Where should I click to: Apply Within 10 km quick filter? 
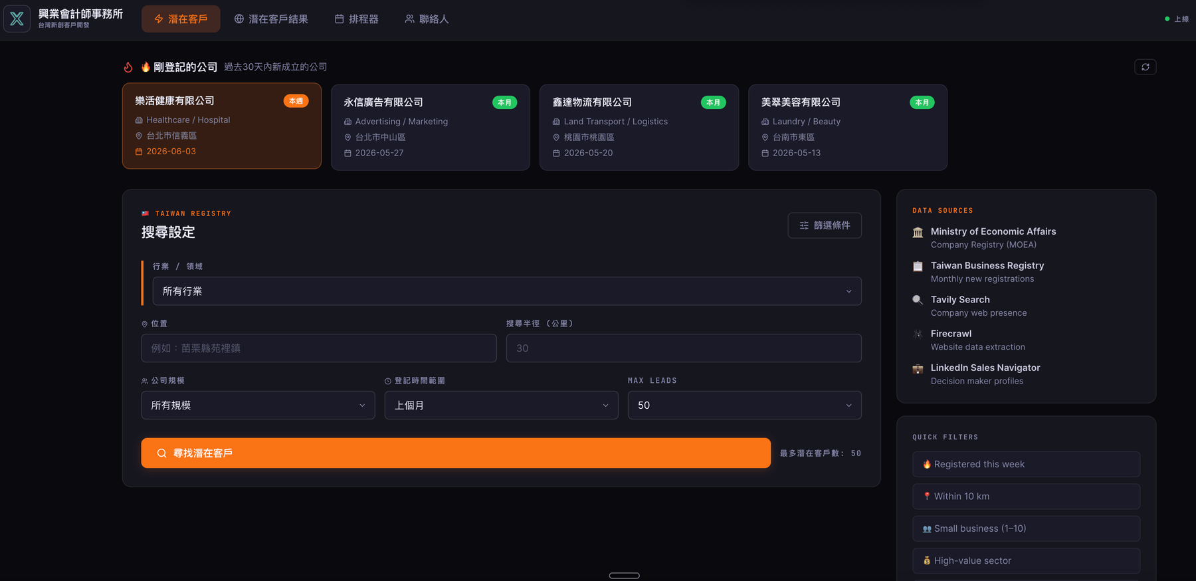click(x=1027, y=497)
